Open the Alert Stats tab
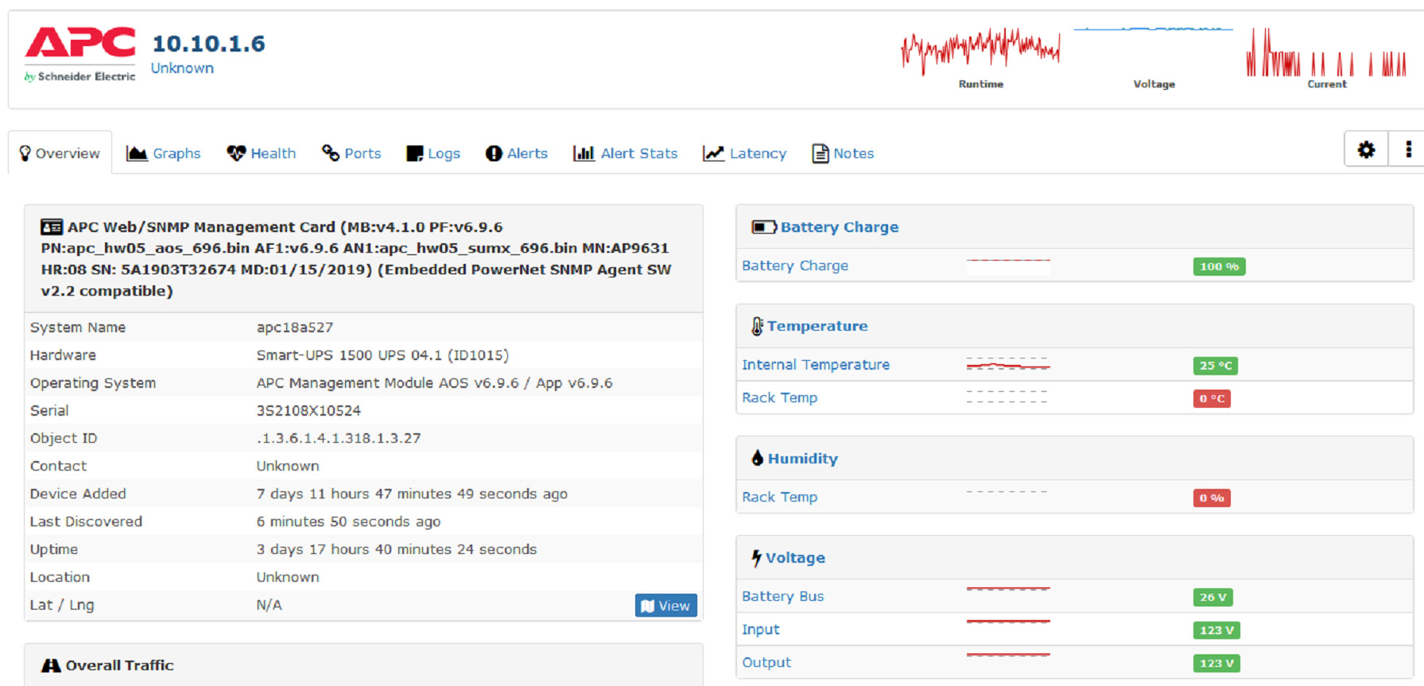The width and height of the screenshot is (1424, 686). pyautogui.click(x=626, y=153)
